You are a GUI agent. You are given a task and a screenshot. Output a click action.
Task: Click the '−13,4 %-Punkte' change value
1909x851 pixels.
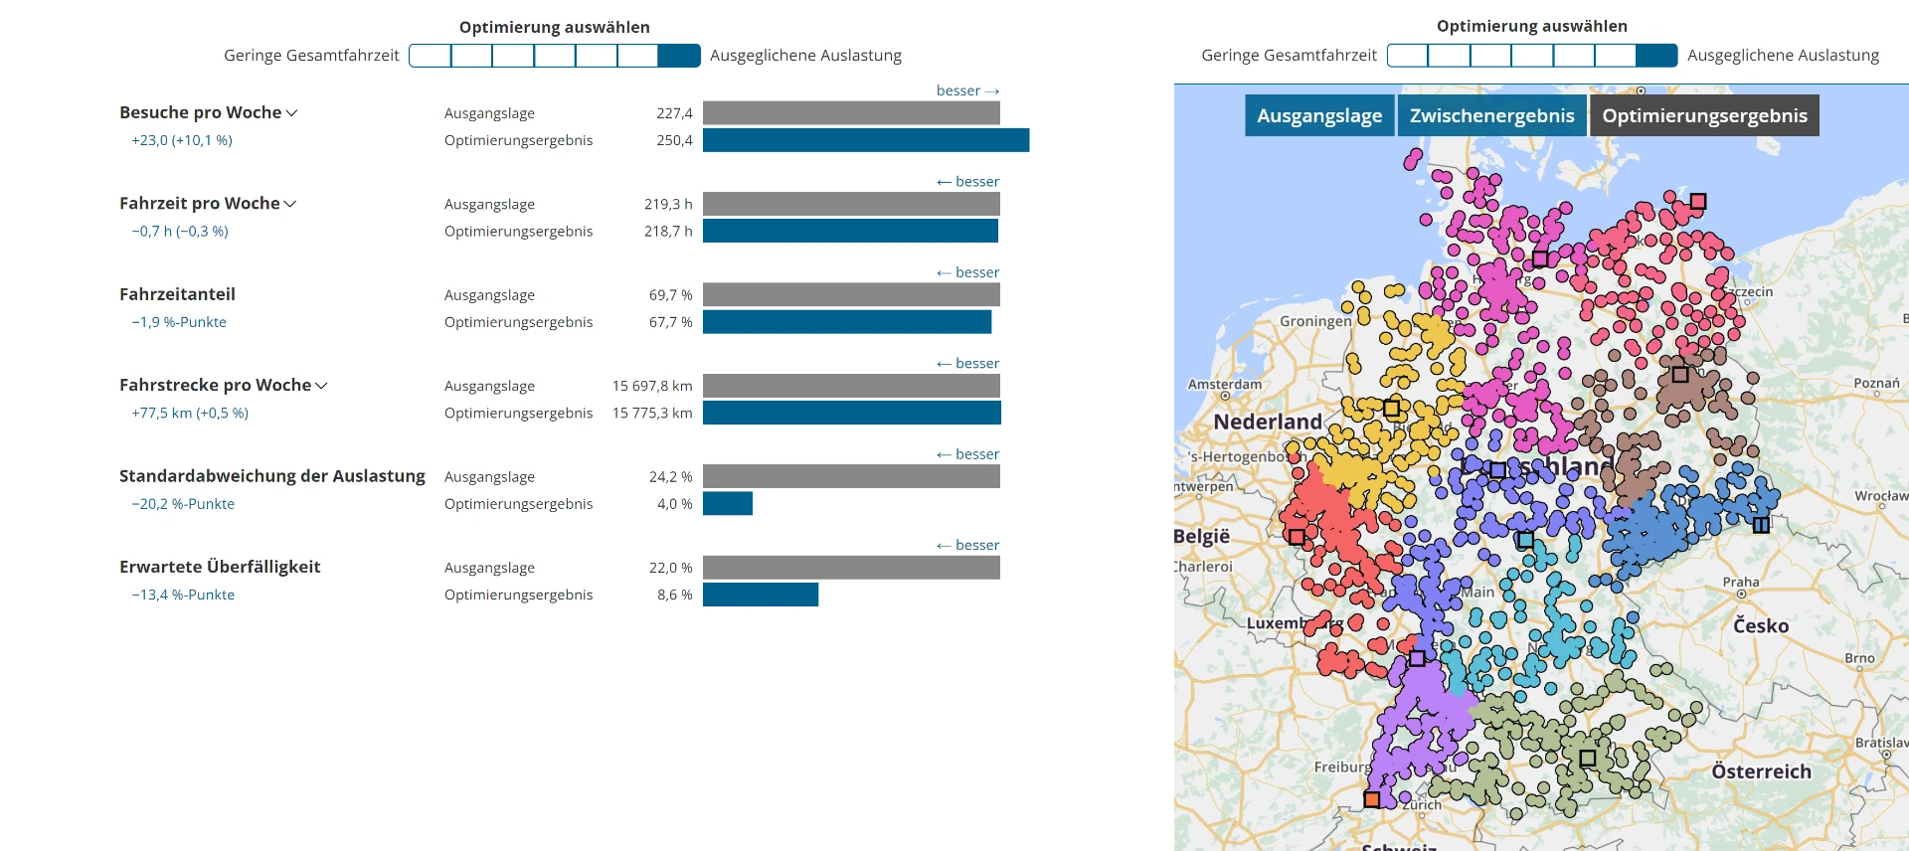coord(183,595)
